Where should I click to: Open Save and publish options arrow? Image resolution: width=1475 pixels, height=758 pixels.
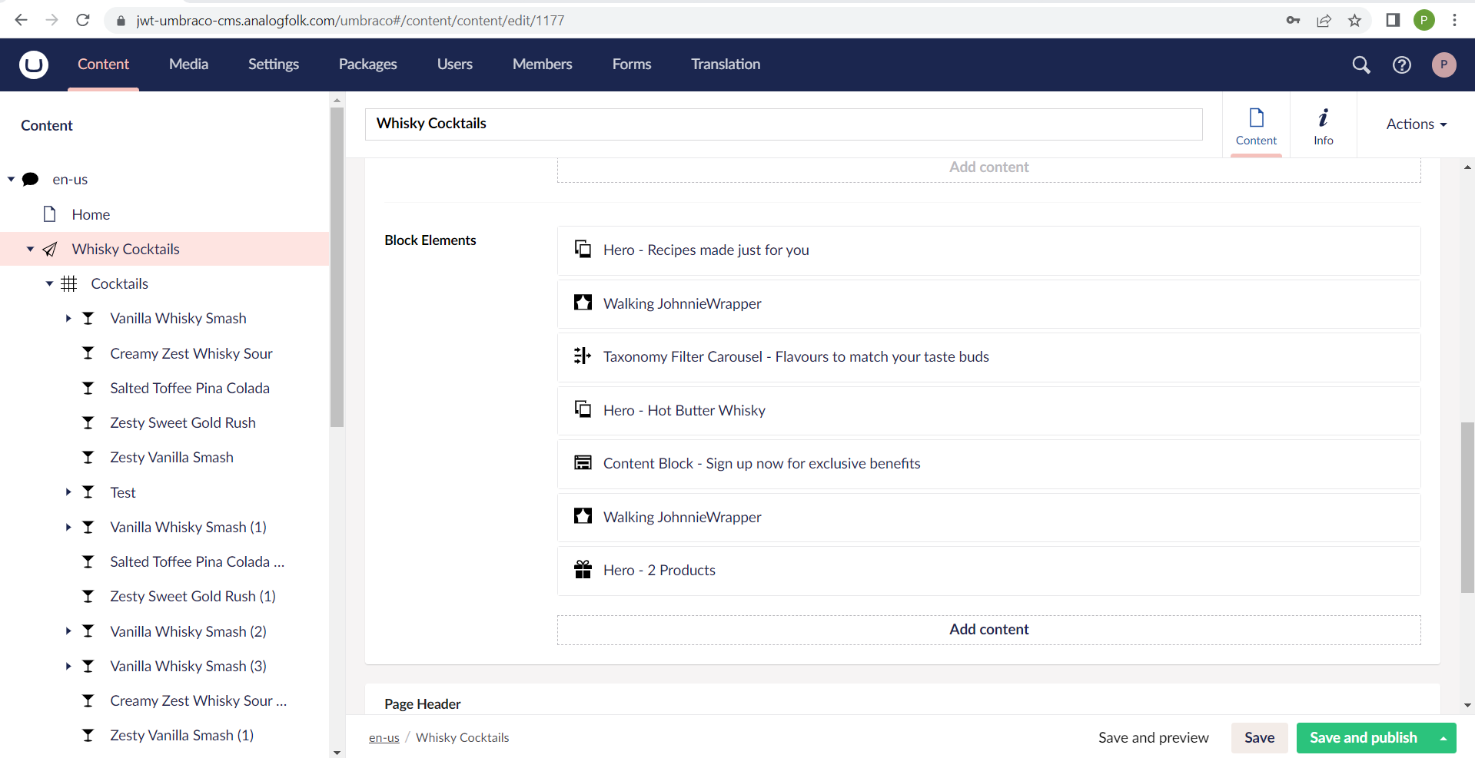pyautogui.click(x=1443, y=738)
